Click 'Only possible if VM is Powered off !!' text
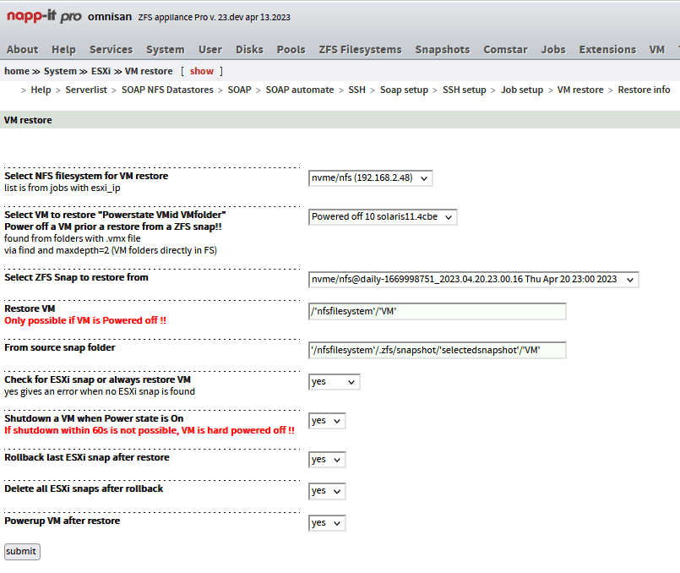The width and height of the screenshot is (680, 573). pyautogui.click(x=85, y=320)
